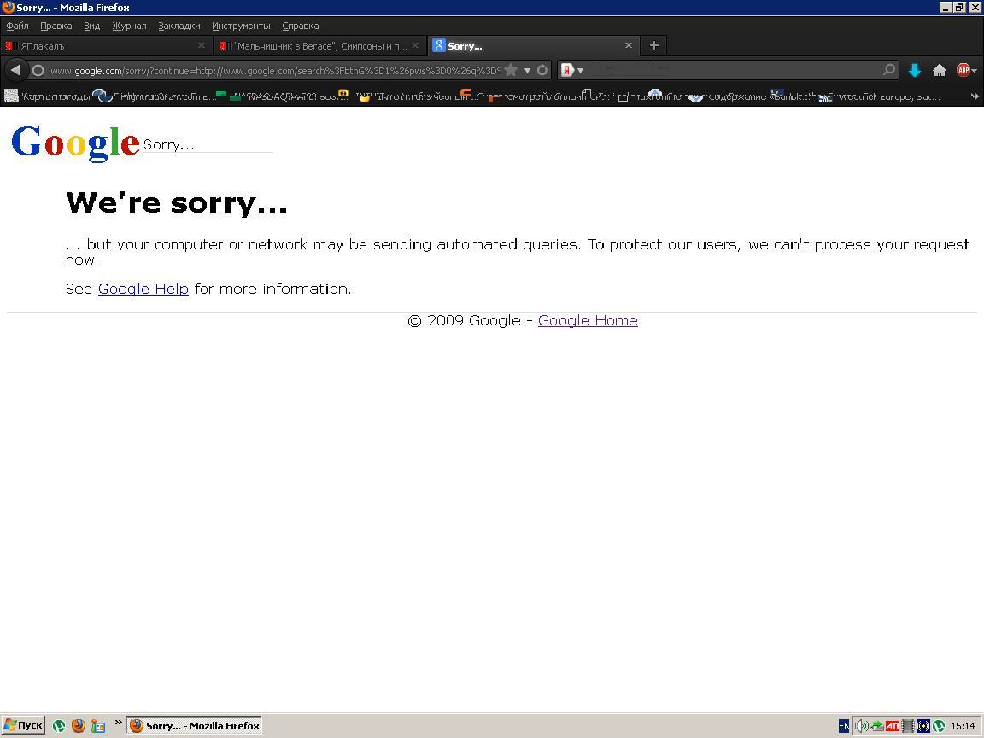Click the Пуск start button
The width and height of the screenshot is (984, 738).
tap(23, 725)
